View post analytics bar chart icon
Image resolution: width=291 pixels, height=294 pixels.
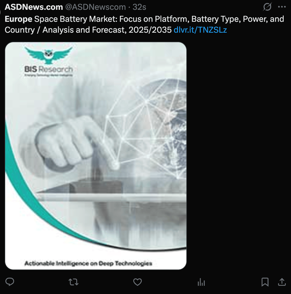click(201, 282)
